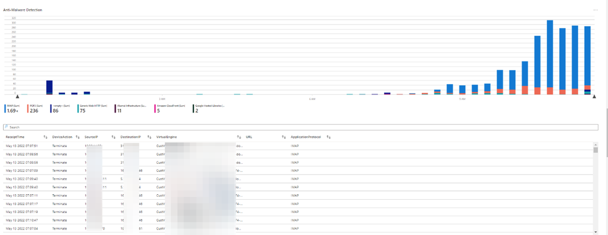Select row with ReceiptTime May 13 2022 07:07:09

coord(298,170)
